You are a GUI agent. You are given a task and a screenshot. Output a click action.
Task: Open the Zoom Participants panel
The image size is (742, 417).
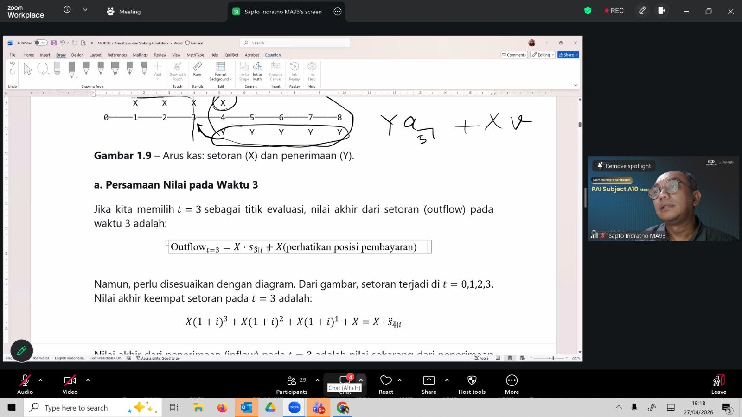pyautogui.click(x=292, y=385)
